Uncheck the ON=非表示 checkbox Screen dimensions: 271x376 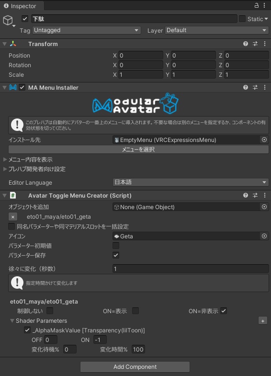pos(224,311)
